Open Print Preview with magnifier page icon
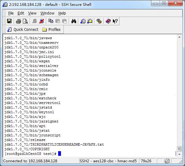Viewport: 185px width, 166px height. (25, 21)
